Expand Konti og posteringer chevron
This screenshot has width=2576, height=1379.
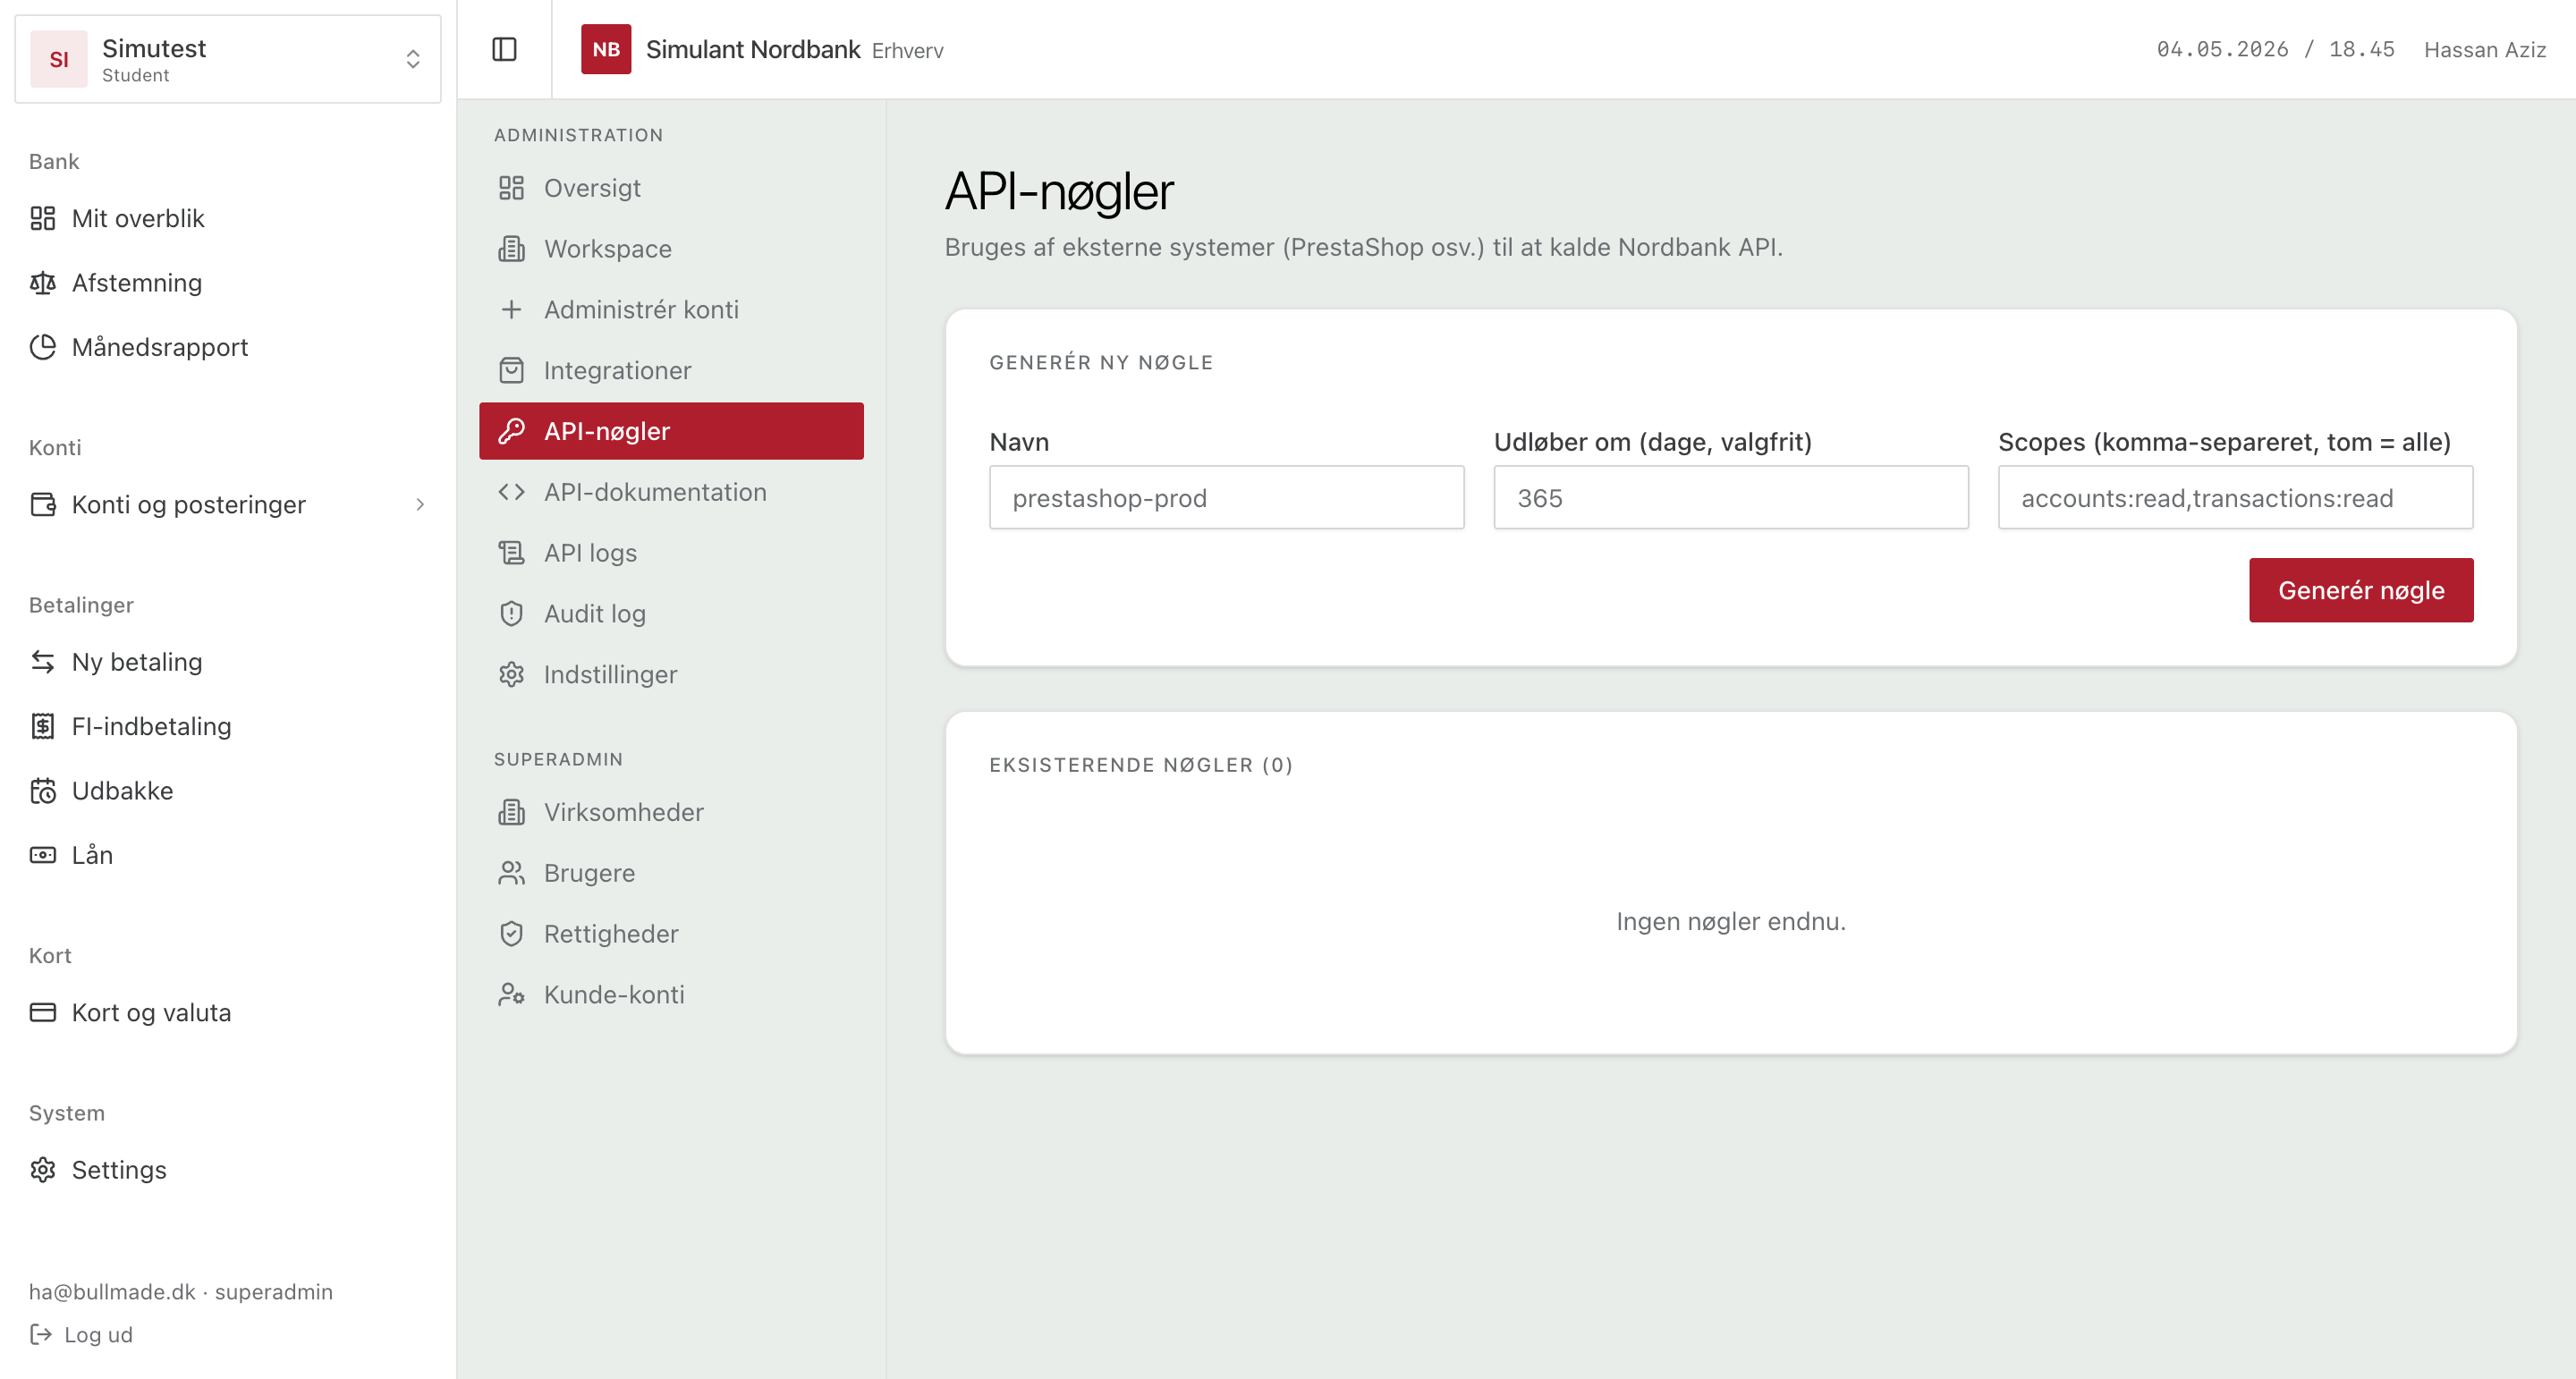pyautogui.click(x=420, y=504)
